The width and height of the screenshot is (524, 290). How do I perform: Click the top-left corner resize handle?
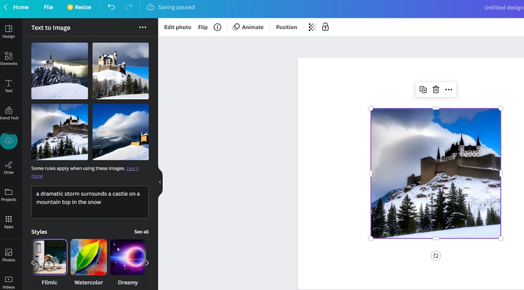click(370, 109)
